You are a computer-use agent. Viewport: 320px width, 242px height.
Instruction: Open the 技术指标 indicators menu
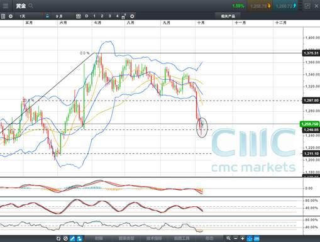click(154, 238)
